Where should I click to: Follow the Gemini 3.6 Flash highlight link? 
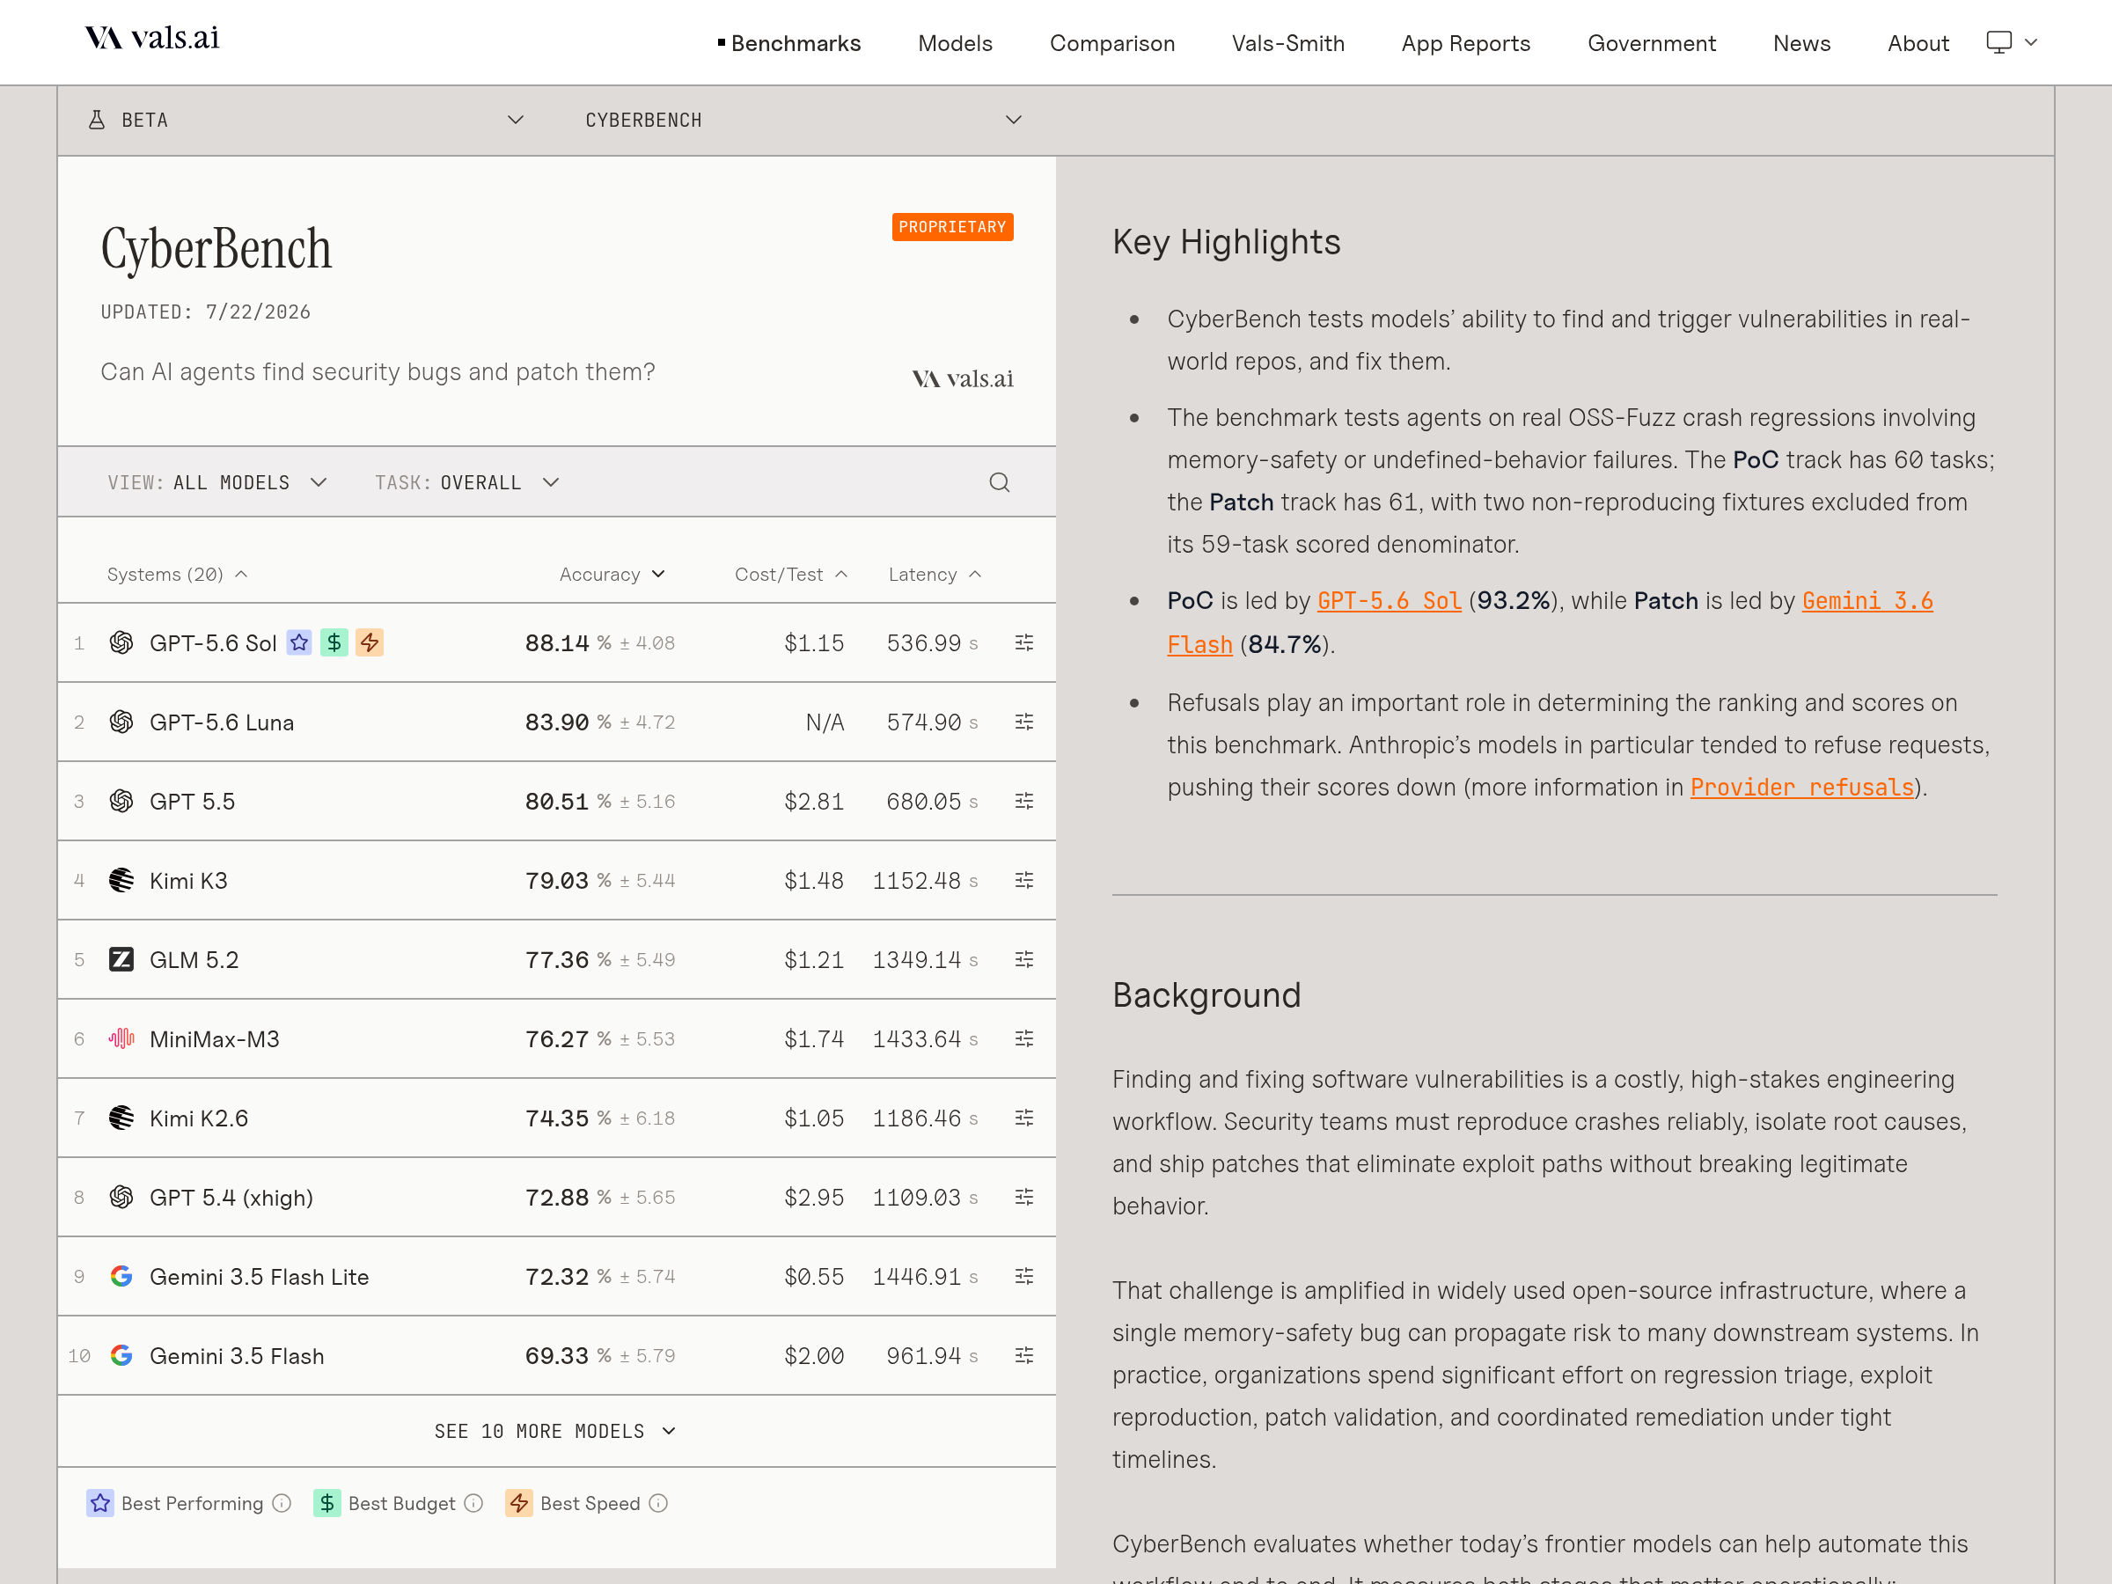[1866, 600]
